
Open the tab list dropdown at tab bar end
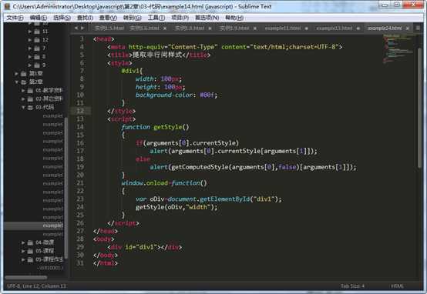tap(418, 28)
